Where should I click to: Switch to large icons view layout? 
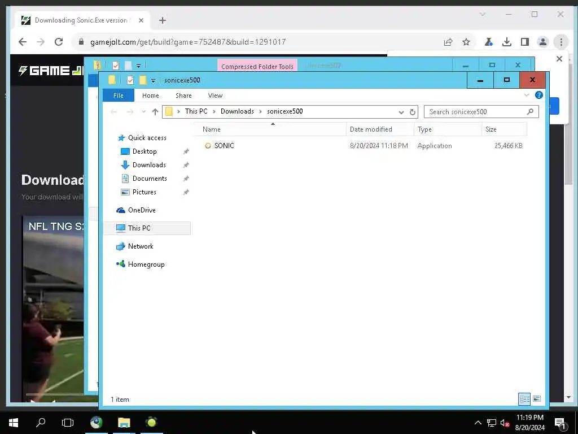click(537, 399)
